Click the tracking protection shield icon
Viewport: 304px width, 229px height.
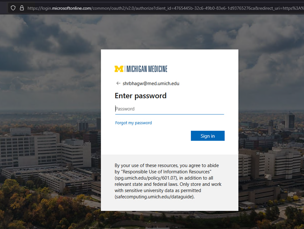pyautogui.click(x=13, y=8)
